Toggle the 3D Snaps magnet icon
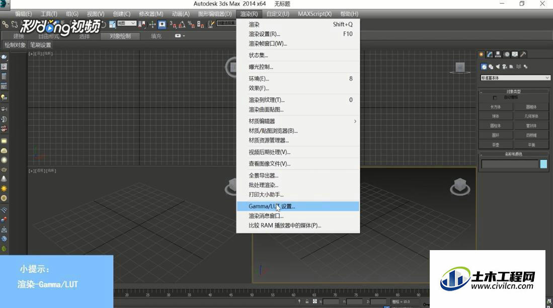 (x=173, y=24)
